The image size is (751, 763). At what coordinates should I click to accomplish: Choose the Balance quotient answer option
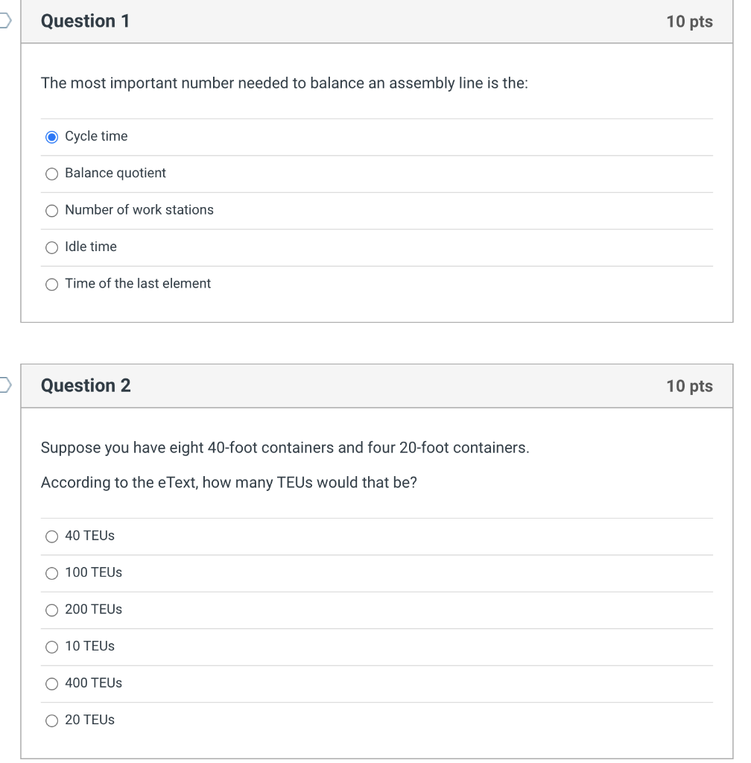[x=51, y=174]
